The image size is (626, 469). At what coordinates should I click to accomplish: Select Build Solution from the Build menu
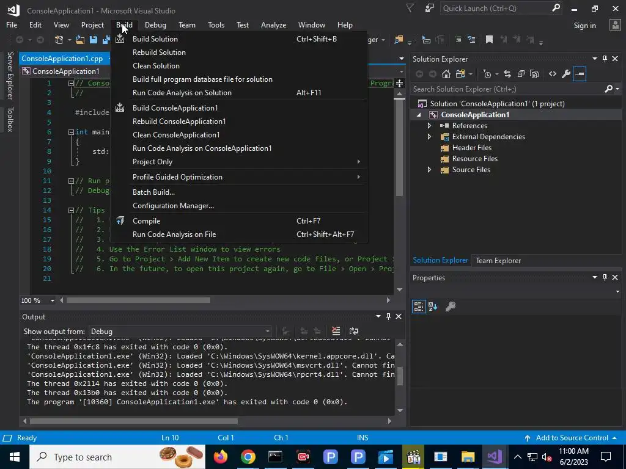238,39
